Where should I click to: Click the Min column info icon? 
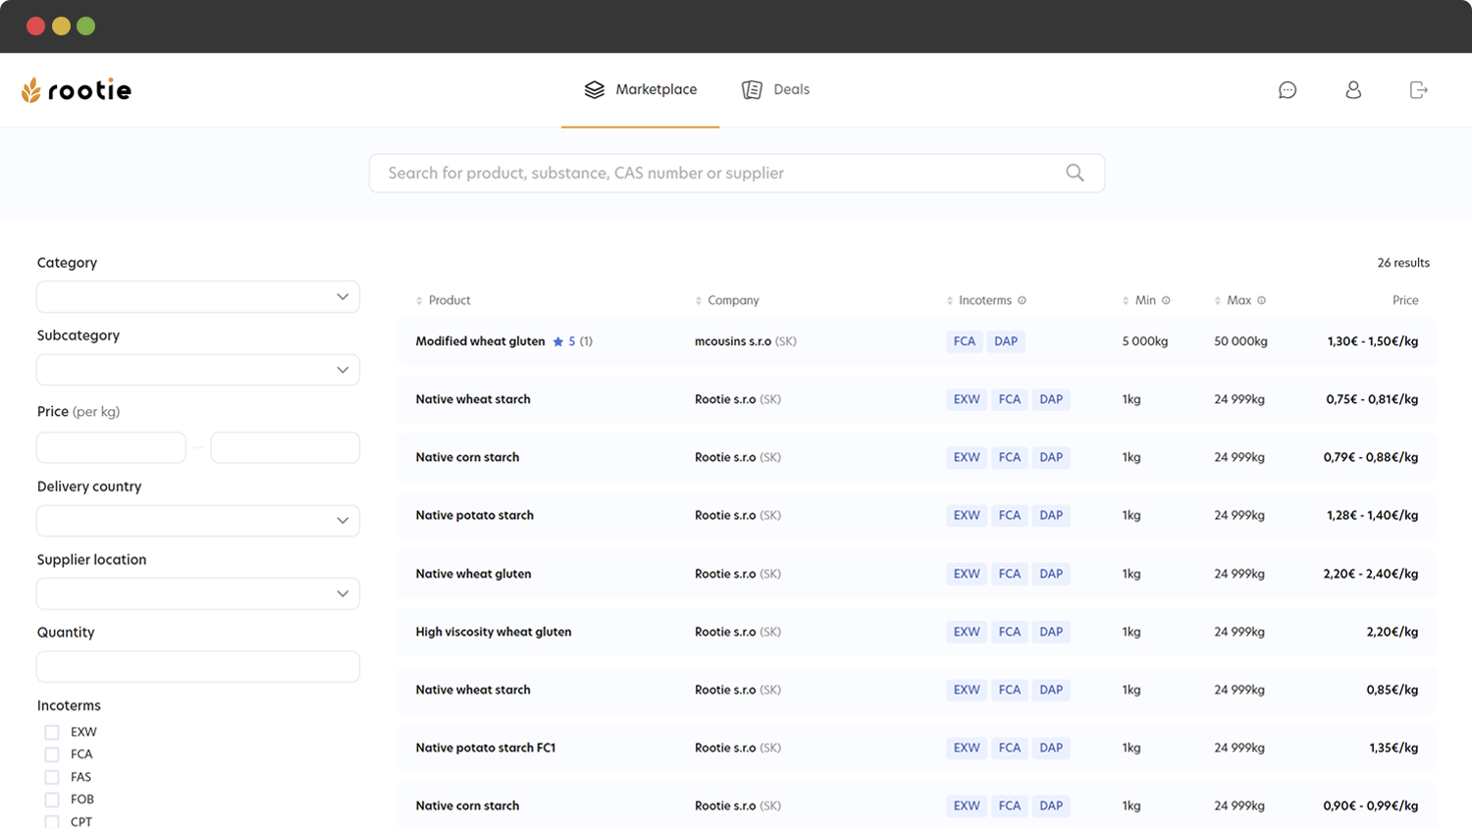(x=1166, y=300)
